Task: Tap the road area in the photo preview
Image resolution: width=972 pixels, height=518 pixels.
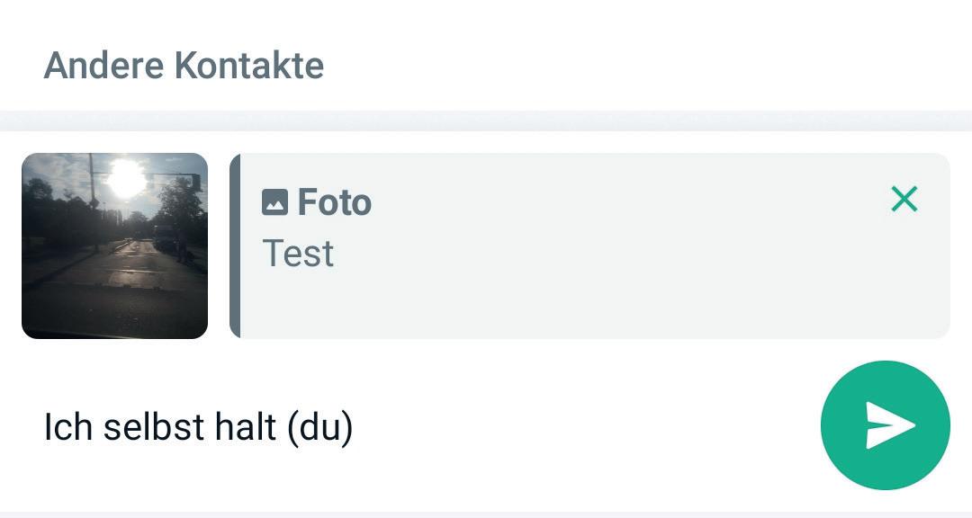Action: pos(108,288)
